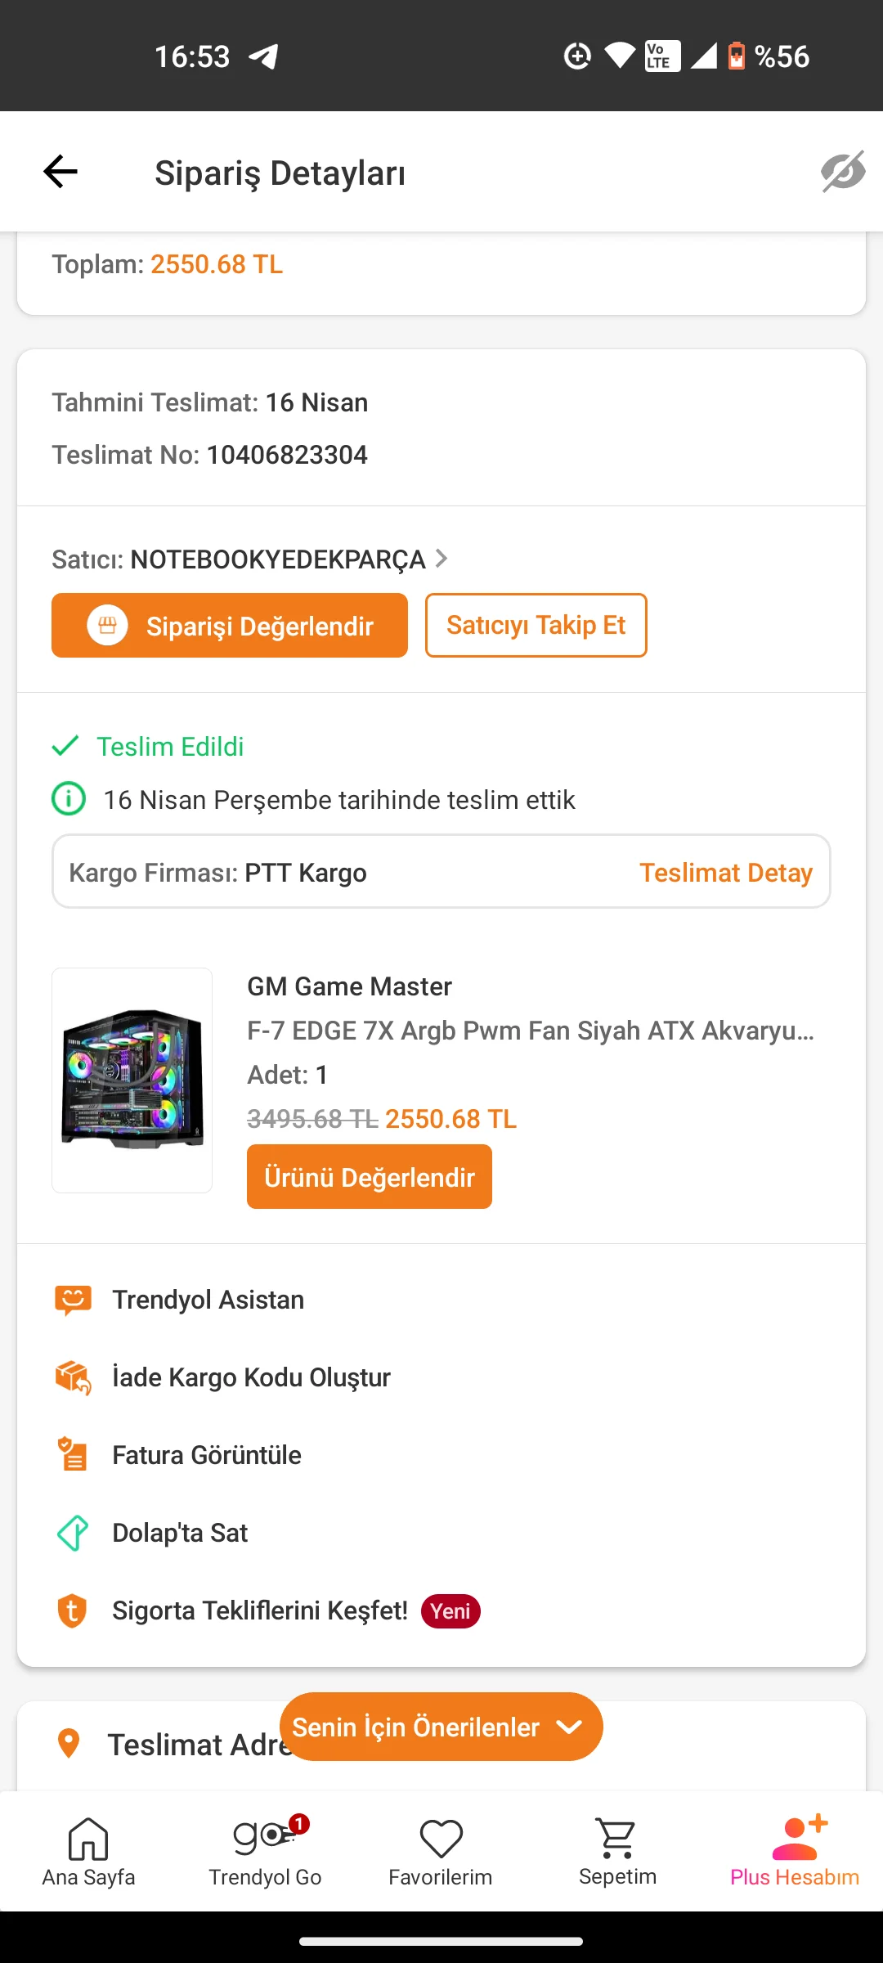Tap İade Kargo Kodu Oluştur icon
Viewport: 883px width, 1963px height.
tap(73, 1377)
